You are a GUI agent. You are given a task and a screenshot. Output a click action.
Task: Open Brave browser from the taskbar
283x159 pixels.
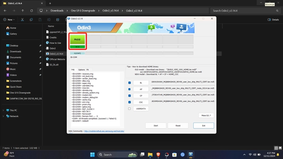click(x=158, y=155)
